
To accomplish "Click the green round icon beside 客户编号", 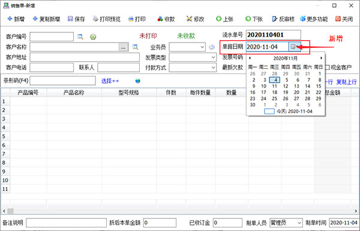I will (x=93, y=37).
